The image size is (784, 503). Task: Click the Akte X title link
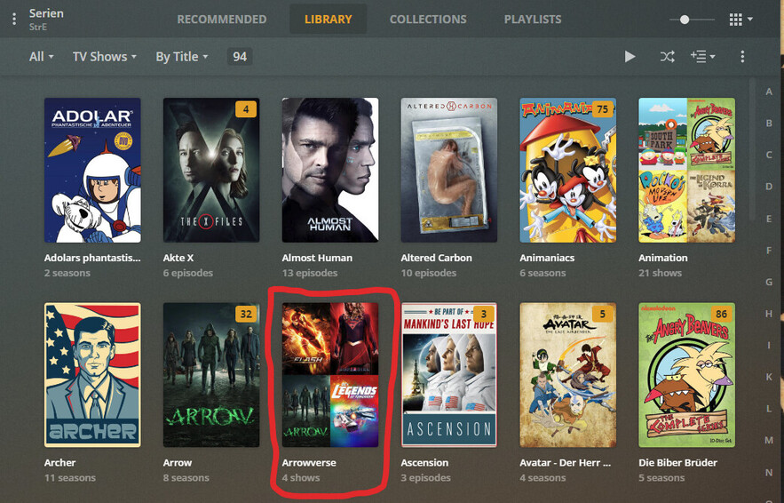(x=178, y=258)
